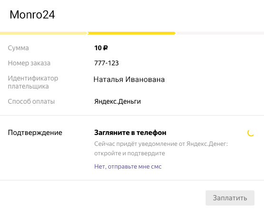Viewport: 264px width, 215px height.
Task: Click the 'Сейчас придёт уведомление' notification text
Action: [x=161, y=144]
